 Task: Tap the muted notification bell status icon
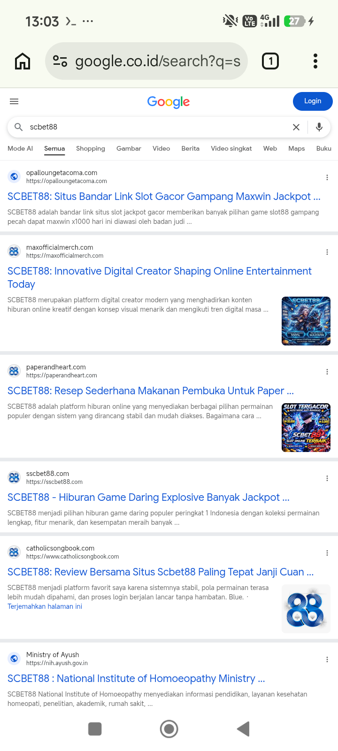click(230, 21)
